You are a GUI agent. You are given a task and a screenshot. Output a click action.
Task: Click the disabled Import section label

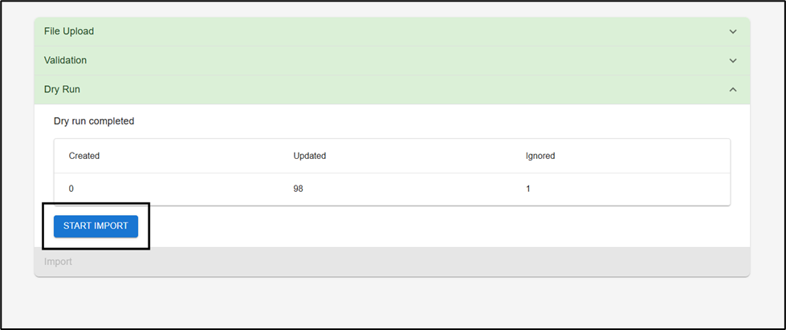58,262
